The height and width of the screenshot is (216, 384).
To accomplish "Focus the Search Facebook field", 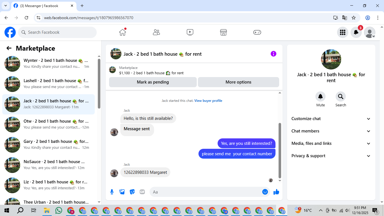I will 57,32.
